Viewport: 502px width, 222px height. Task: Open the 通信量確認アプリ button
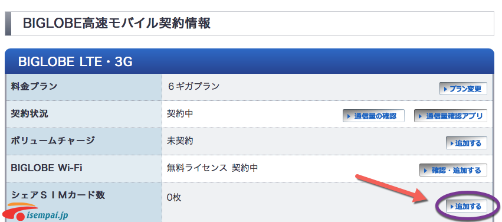451,116
